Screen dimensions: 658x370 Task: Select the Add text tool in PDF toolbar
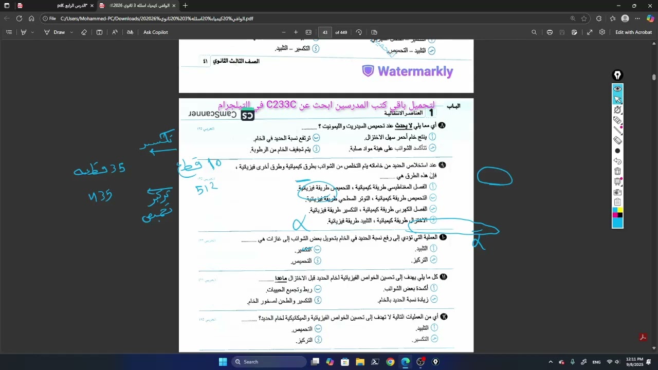click(99, 32)
